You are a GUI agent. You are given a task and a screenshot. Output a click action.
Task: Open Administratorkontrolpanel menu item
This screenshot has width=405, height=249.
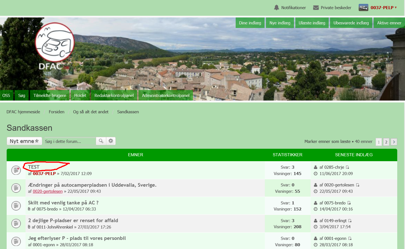(x=166, y=95)
